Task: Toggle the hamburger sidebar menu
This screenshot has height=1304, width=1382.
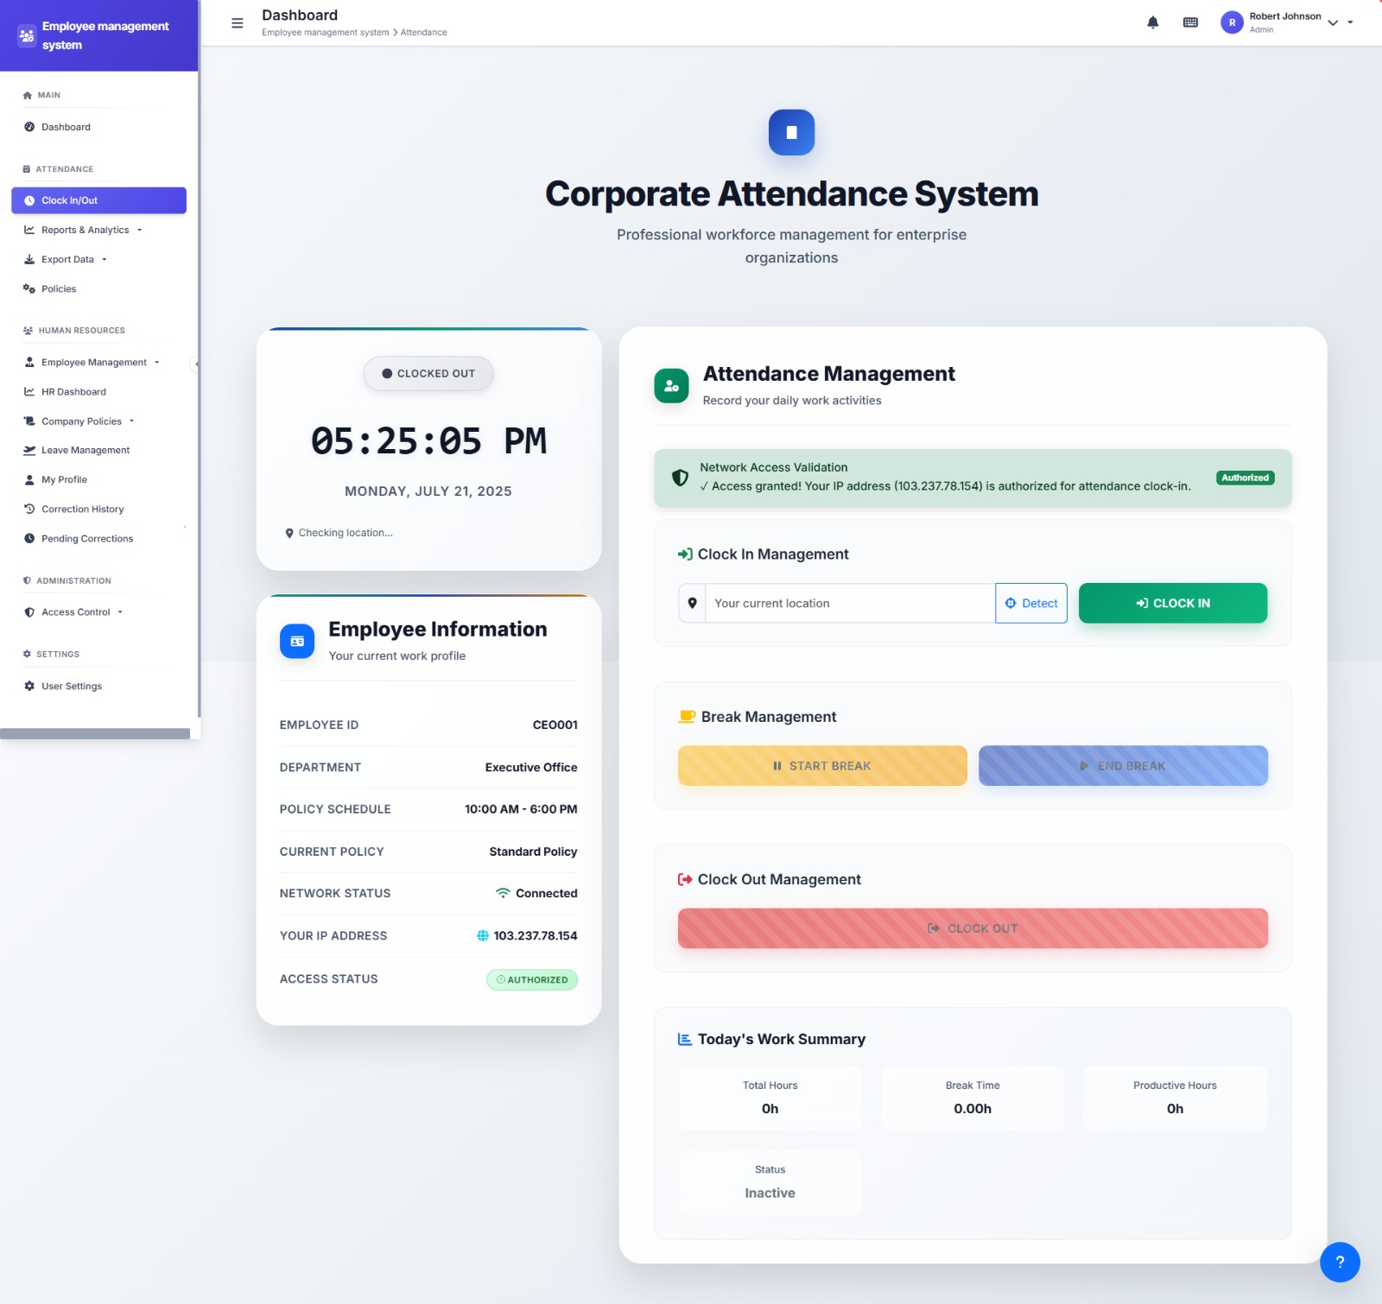Action: [x=238, y=23]
